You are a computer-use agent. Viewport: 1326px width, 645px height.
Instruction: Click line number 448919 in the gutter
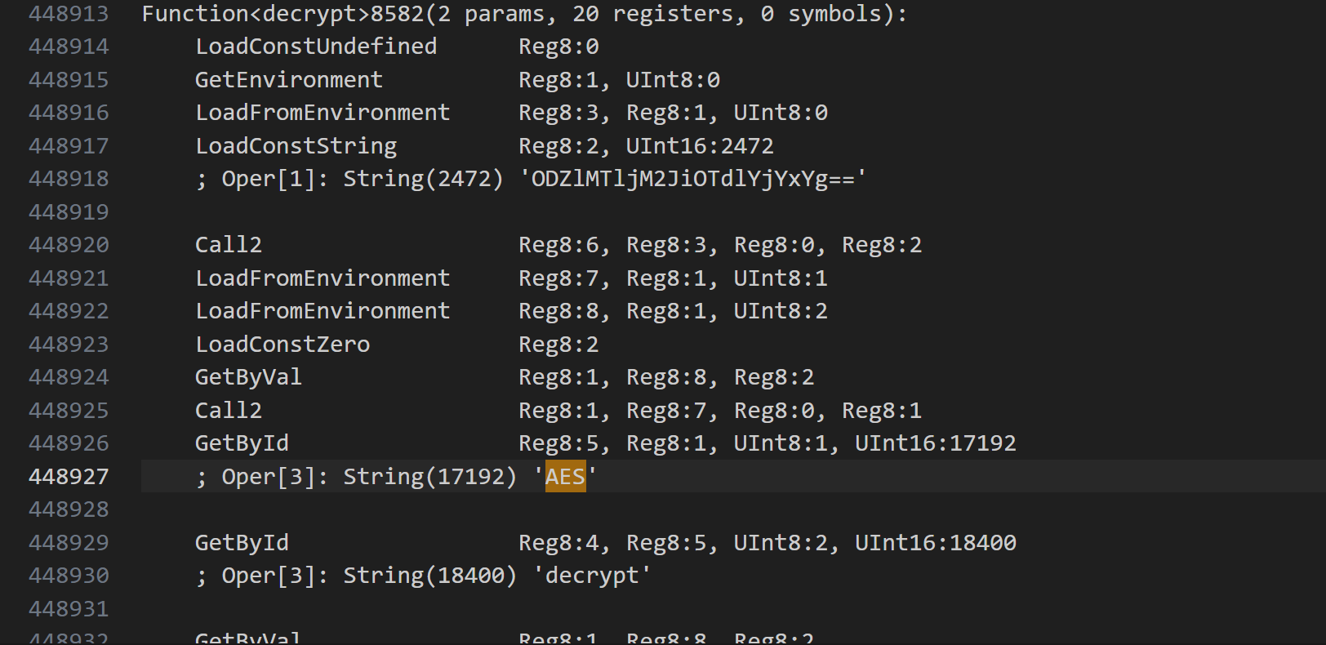point(69,212)
